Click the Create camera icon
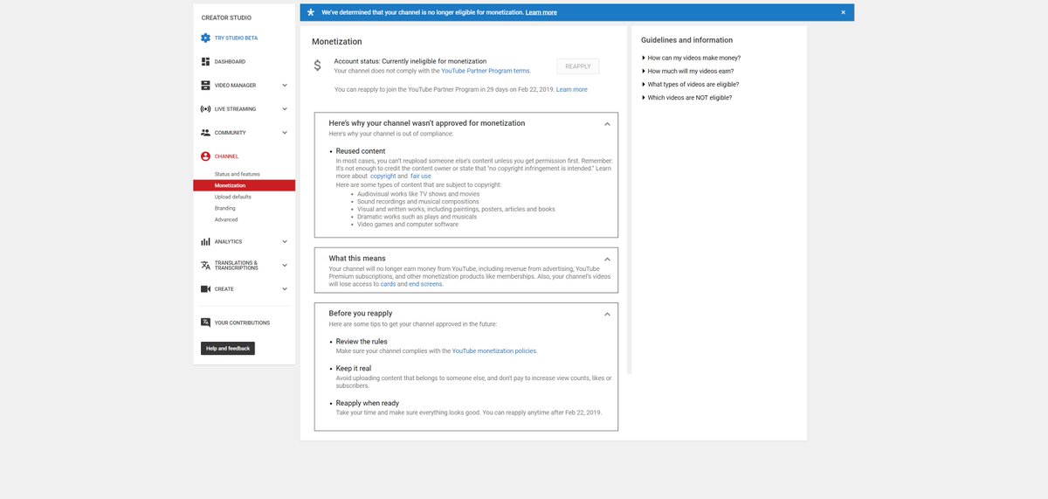This screenshot has height=499, width=1048. (205, 288)
